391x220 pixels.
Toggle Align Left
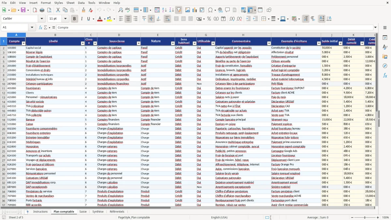coord(121,19)
